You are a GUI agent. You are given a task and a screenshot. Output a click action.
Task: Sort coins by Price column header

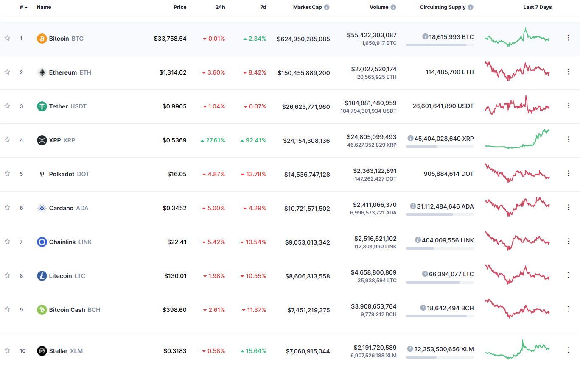[x=180, y=7]
